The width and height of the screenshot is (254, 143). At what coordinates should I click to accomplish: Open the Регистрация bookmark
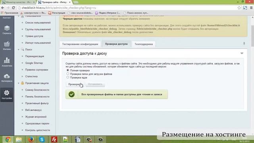click(x=57, y=13)
